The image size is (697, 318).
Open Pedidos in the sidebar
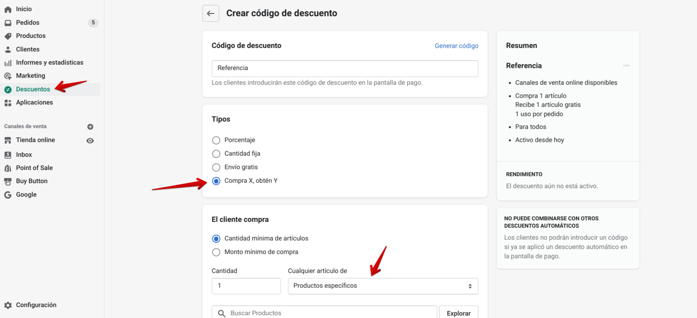tap(28, 22)
